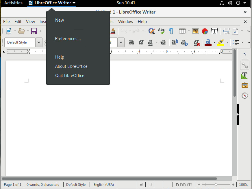Toggle formatting marks pilcrow button
The height and width of the screenshot is (189, 252).
171,31
